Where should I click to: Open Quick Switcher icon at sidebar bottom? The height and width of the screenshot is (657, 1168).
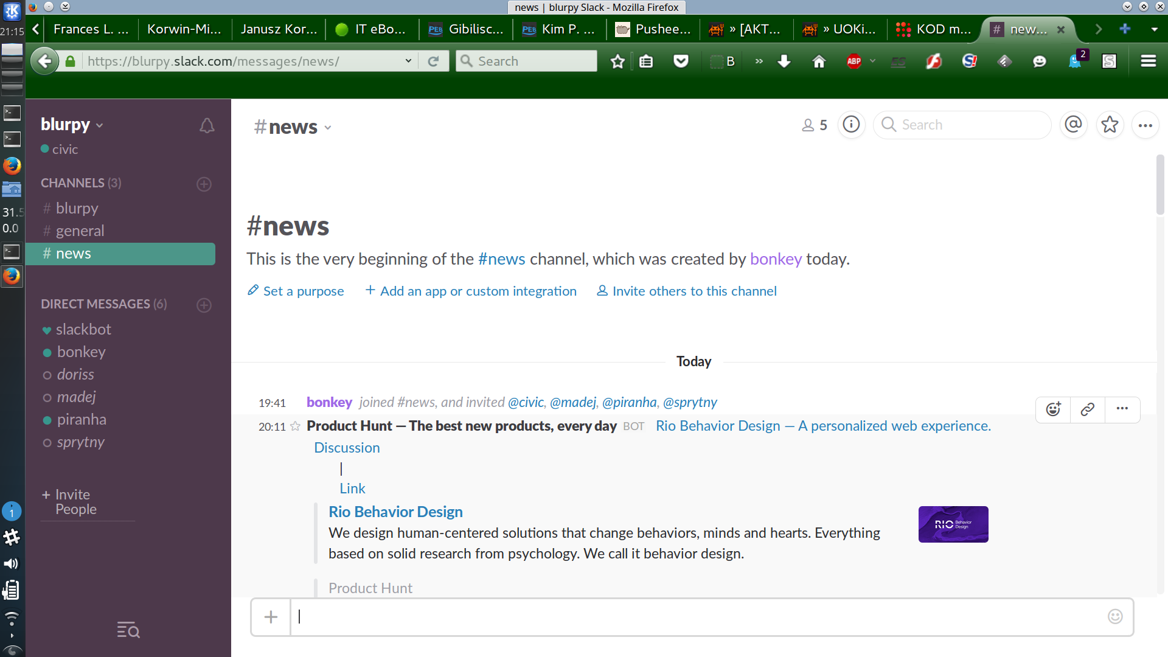pyautogui.click(x=128, y=630)
